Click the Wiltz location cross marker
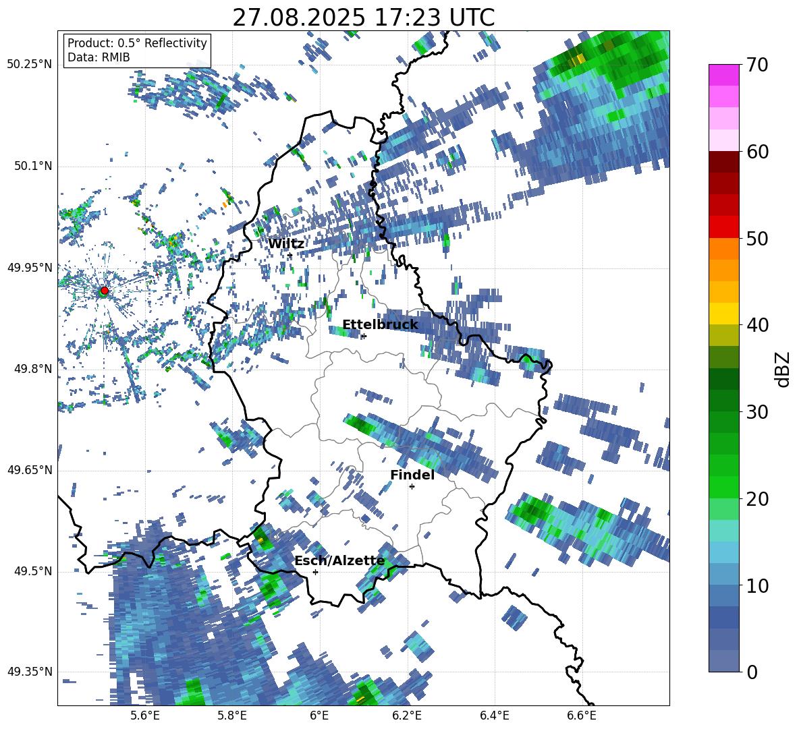Screen dimensions: 799x729 pyautogui.click(x=290, y=255)
